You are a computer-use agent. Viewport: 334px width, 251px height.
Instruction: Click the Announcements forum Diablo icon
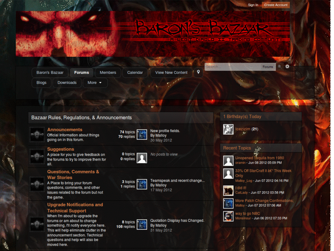tap(37, 134)
